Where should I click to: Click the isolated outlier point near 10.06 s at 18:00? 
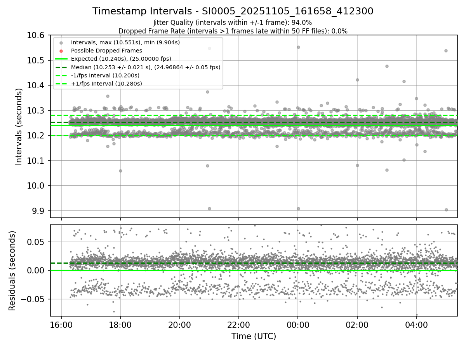(120, 171)
